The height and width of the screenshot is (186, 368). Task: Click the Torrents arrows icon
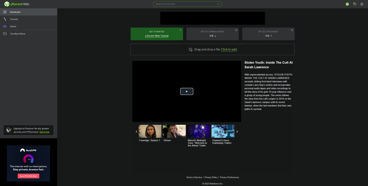tap(5, 19)
